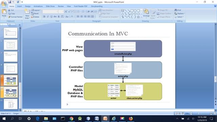The height and width of the screenshot is (122, 217).
Task: Select the Line shape
Action: (x=126, y=11)
